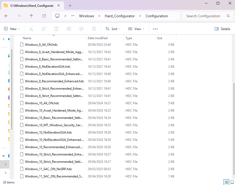The height and width of the screenshot is (185, 235).
Task: Click the Delete trash can icon
Action: point(94,29)
